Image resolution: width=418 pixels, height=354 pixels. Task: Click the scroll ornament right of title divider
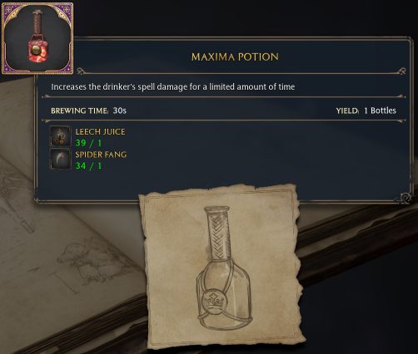(x=401, y=71)
